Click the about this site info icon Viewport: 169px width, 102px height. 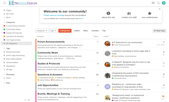108,13
